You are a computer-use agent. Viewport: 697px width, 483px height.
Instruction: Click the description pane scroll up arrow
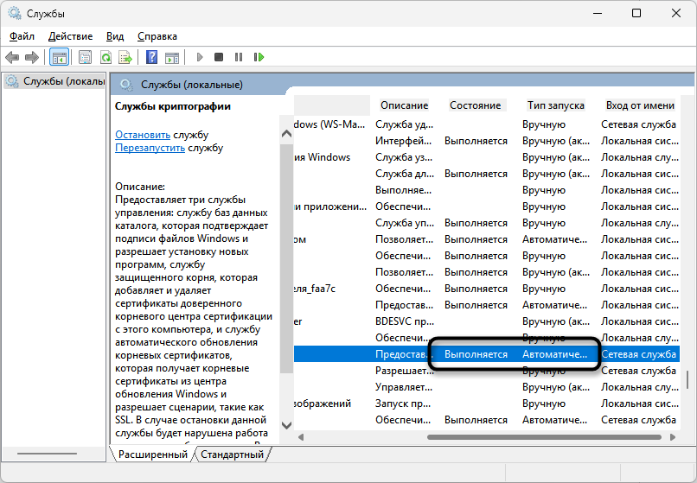click(287, 134)
